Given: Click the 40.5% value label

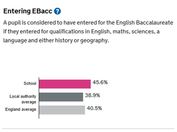Looking at the screenshot, I should point(94,108).
